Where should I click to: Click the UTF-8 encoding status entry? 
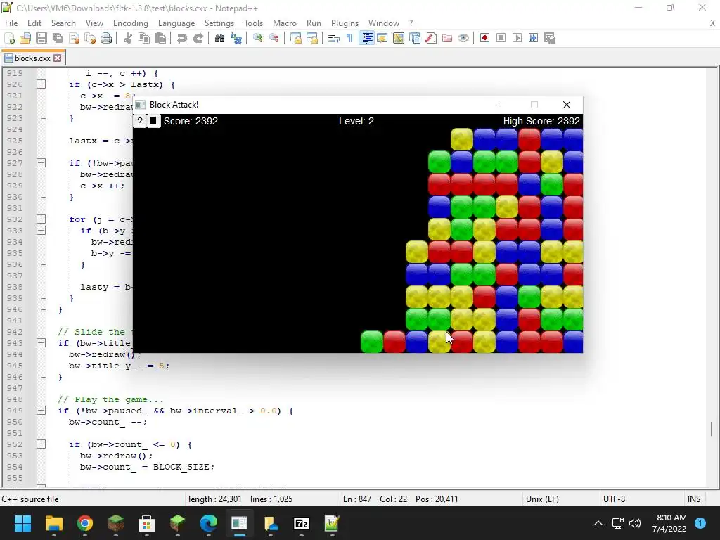614,499
